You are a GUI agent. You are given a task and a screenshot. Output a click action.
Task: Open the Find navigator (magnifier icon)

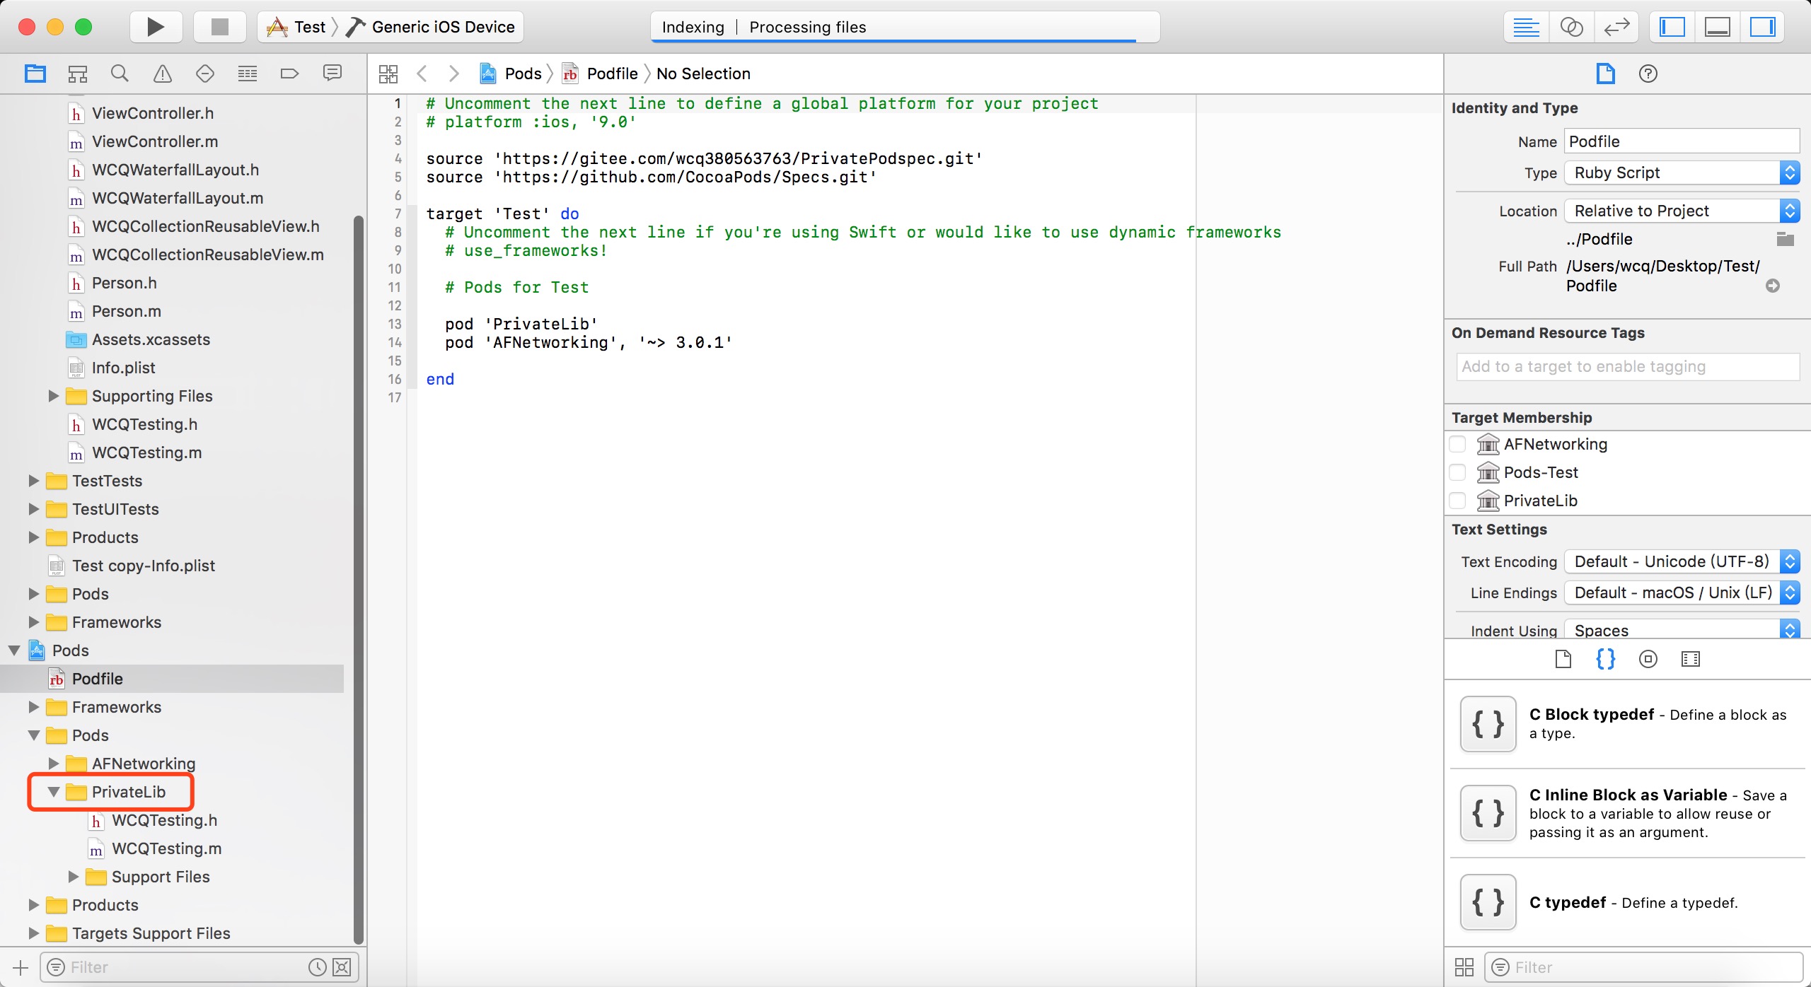click(x=120, y=74)
